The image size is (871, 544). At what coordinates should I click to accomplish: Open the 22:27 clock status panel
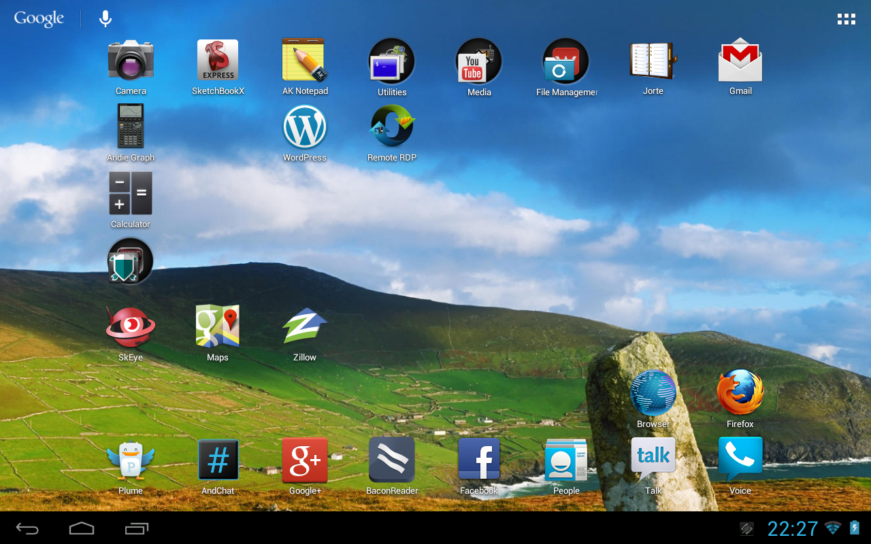(793, 528)
